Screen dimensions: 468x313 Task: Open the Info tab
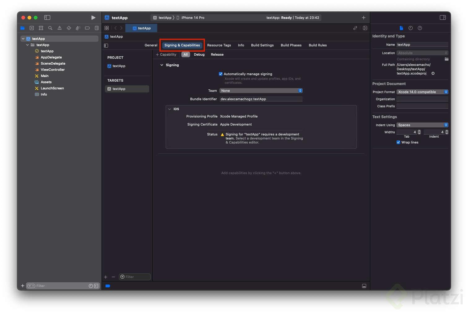[x=241, y=45]
